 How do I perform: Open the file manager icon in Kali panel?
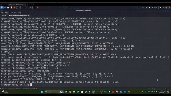coord(8,7)
